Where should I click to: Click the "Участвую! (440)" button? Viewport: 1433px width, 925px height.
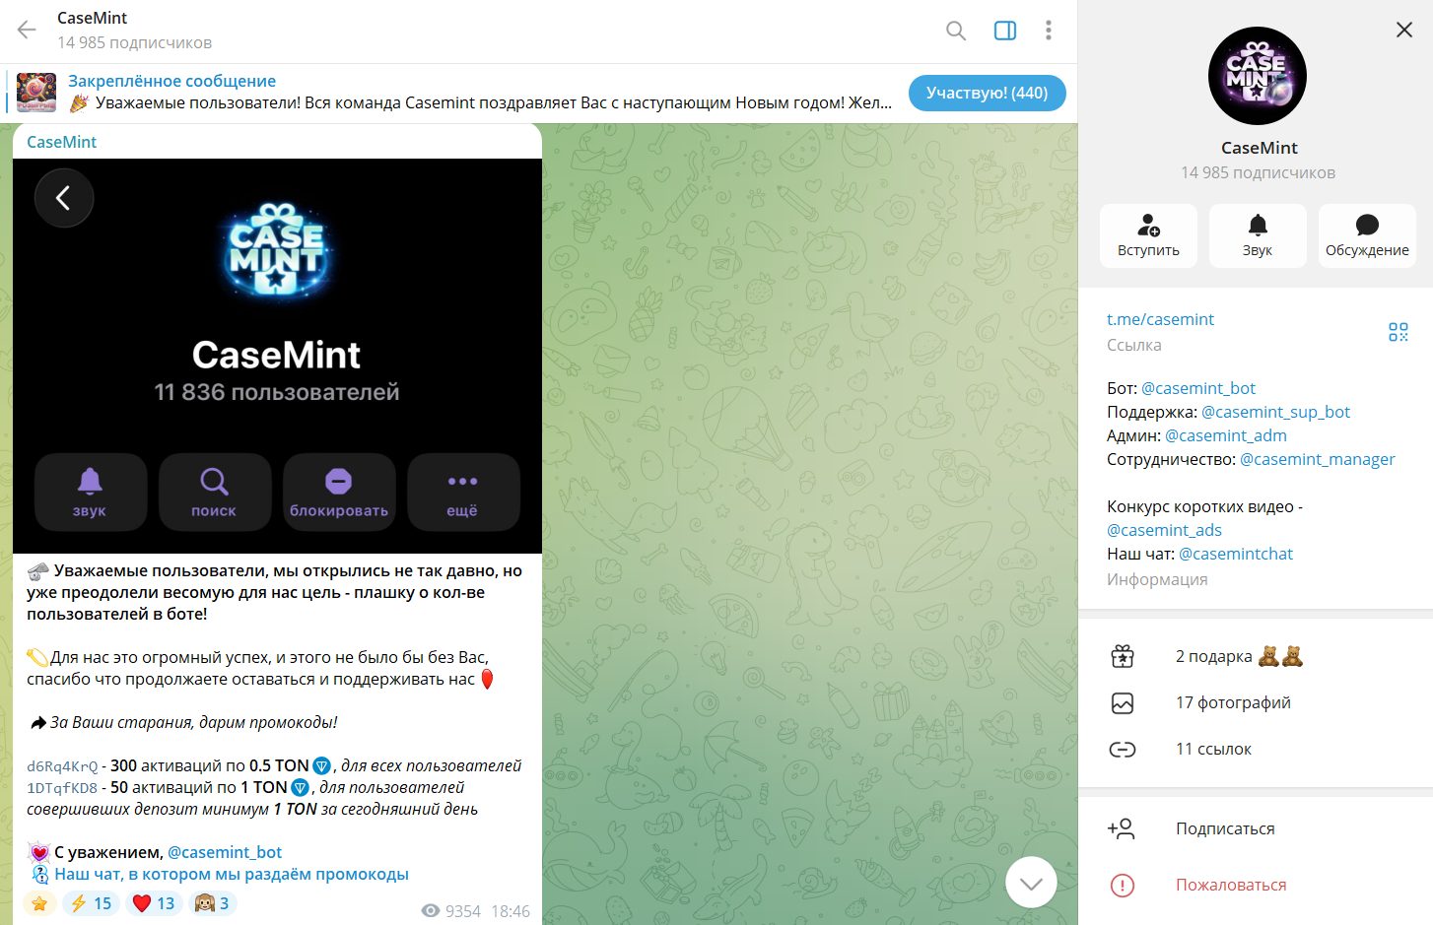click(987, 93)
